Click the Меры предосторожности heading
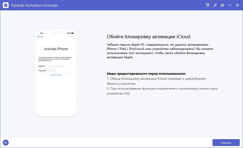Screen dimensions: 243x148 (146, 74)
